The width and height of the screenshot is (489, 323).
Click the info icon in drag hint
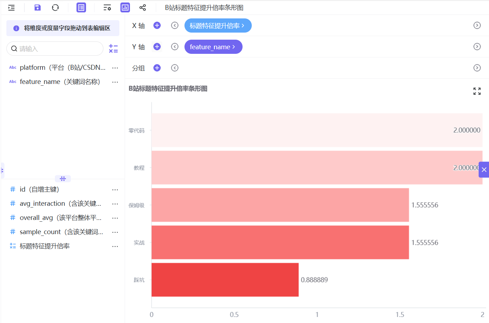pos(16,28)
